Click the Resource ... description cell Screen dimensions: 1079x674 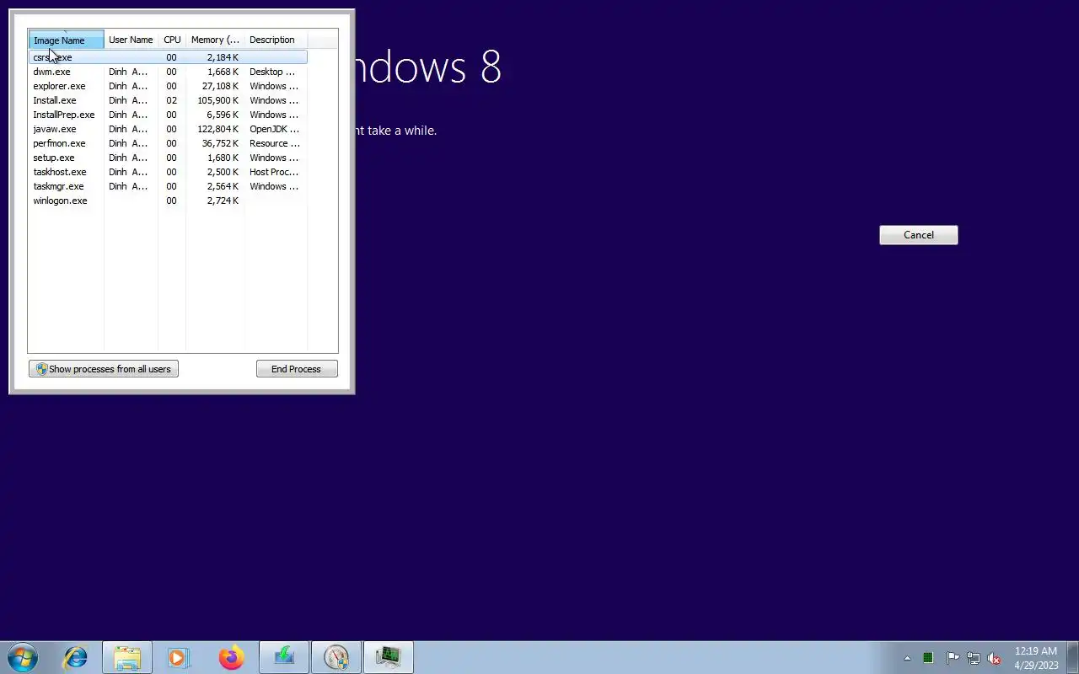pos(274,143)
